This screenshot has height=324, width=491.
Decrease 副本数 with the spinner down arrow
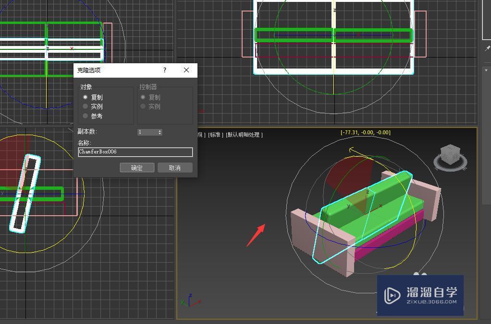[x=160, y=134]
